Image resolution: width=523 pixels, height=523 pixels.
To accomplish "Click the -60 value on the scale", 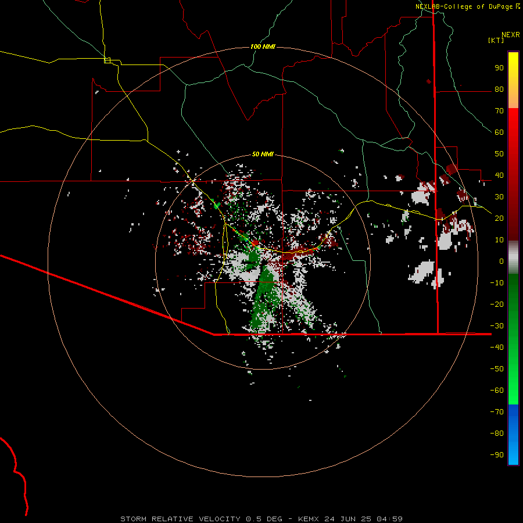I will pos(497,391).
